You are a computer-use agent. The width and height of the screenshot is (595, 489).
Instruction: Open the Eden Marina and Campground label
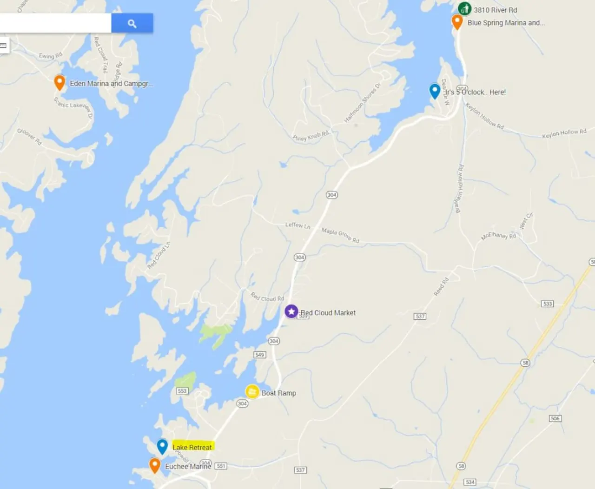112,84
